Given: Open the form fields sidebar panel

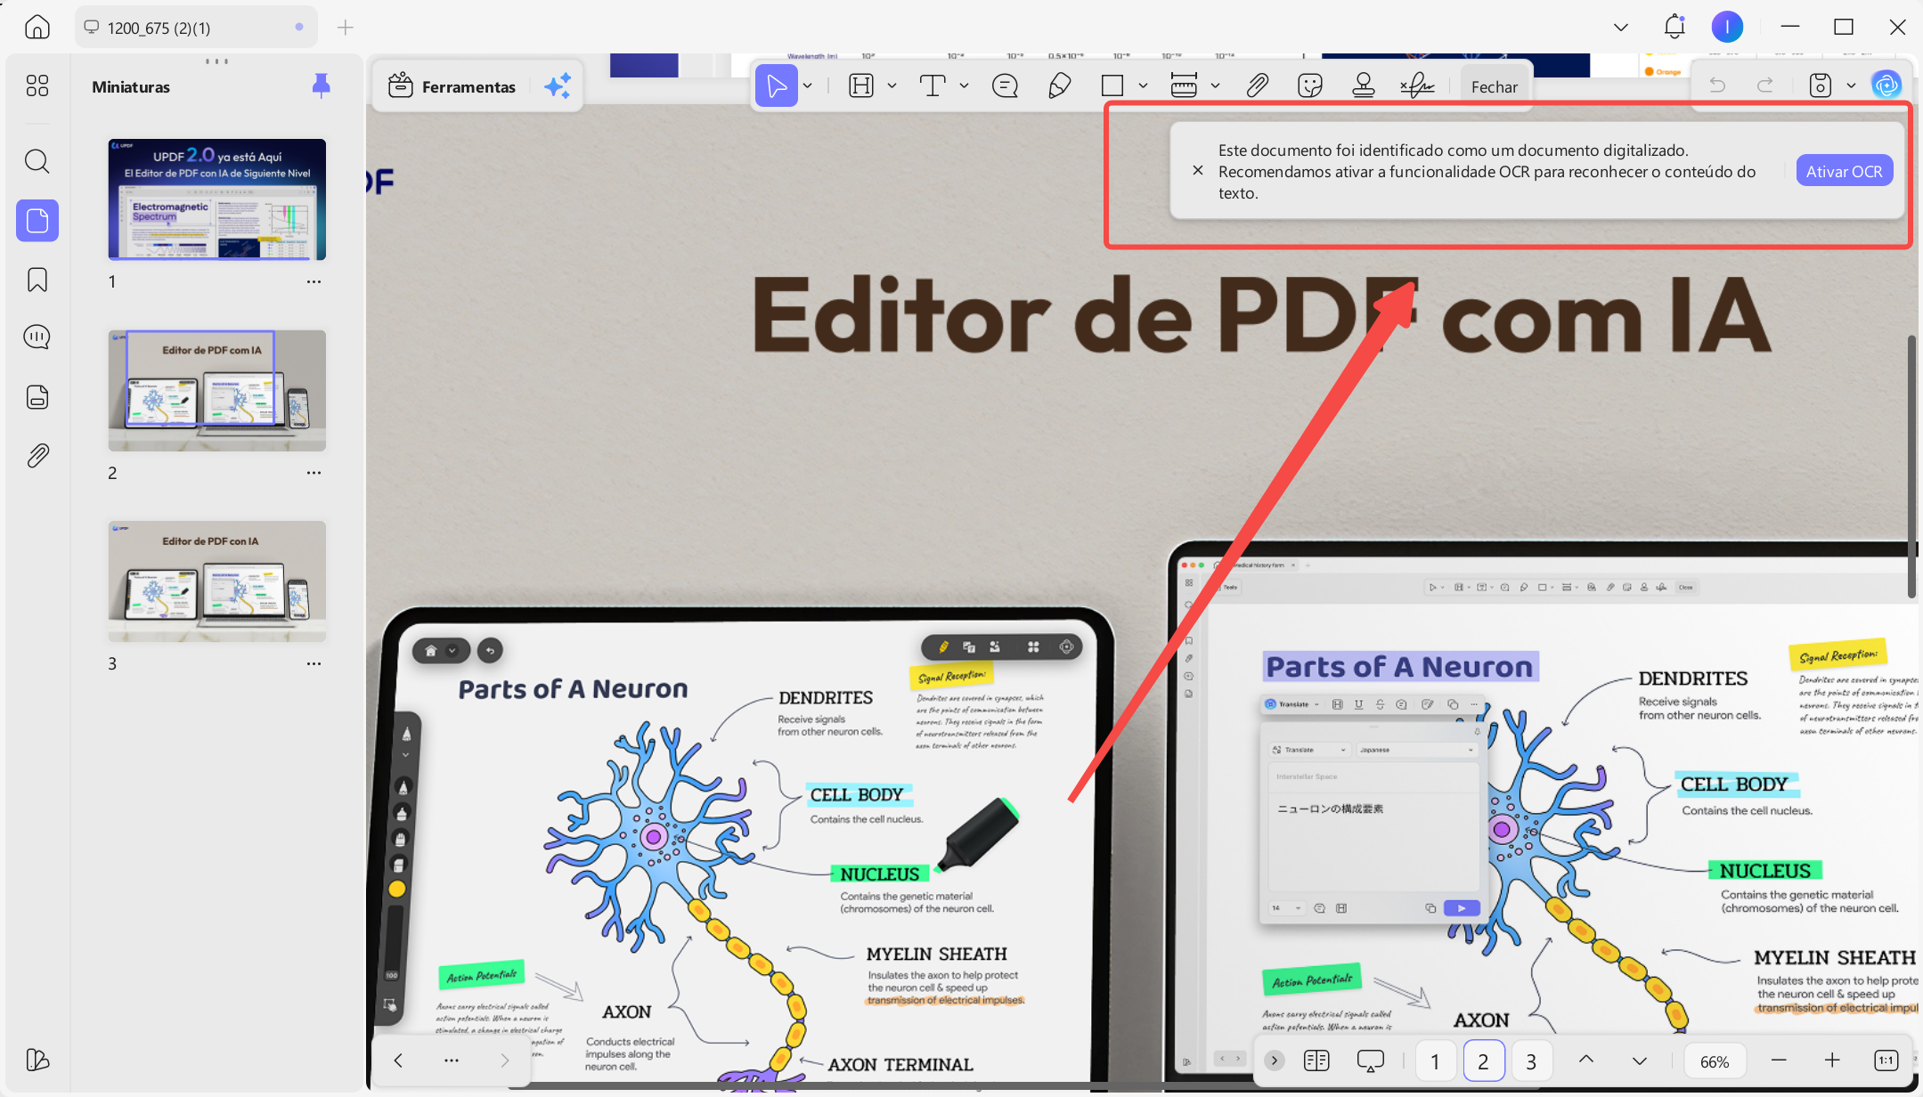Looking at the screenshot, I should tap(37, 396).
